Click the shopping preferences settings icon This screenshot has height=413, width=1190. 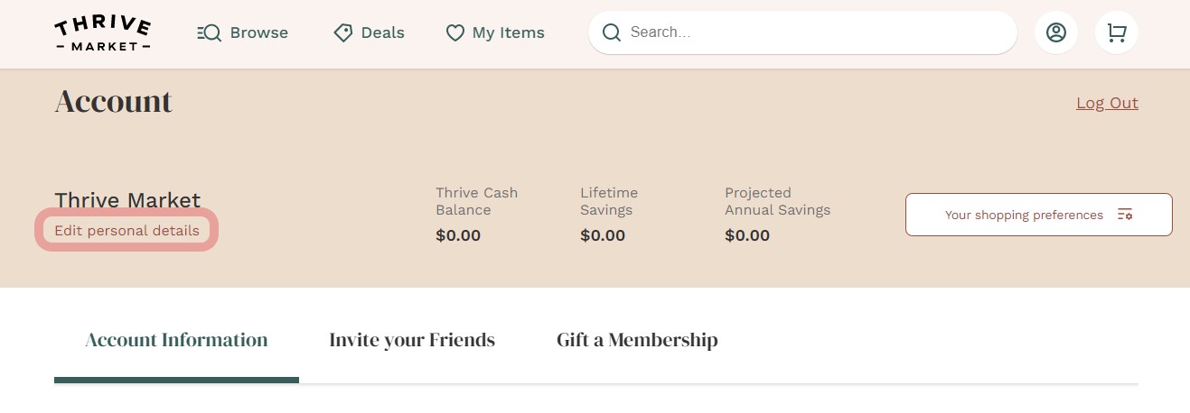(1125, 215)
